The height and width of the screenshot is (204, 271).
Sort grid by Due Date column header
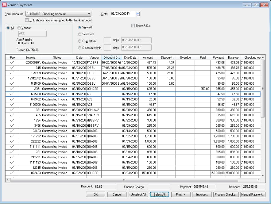pos(130,58)
